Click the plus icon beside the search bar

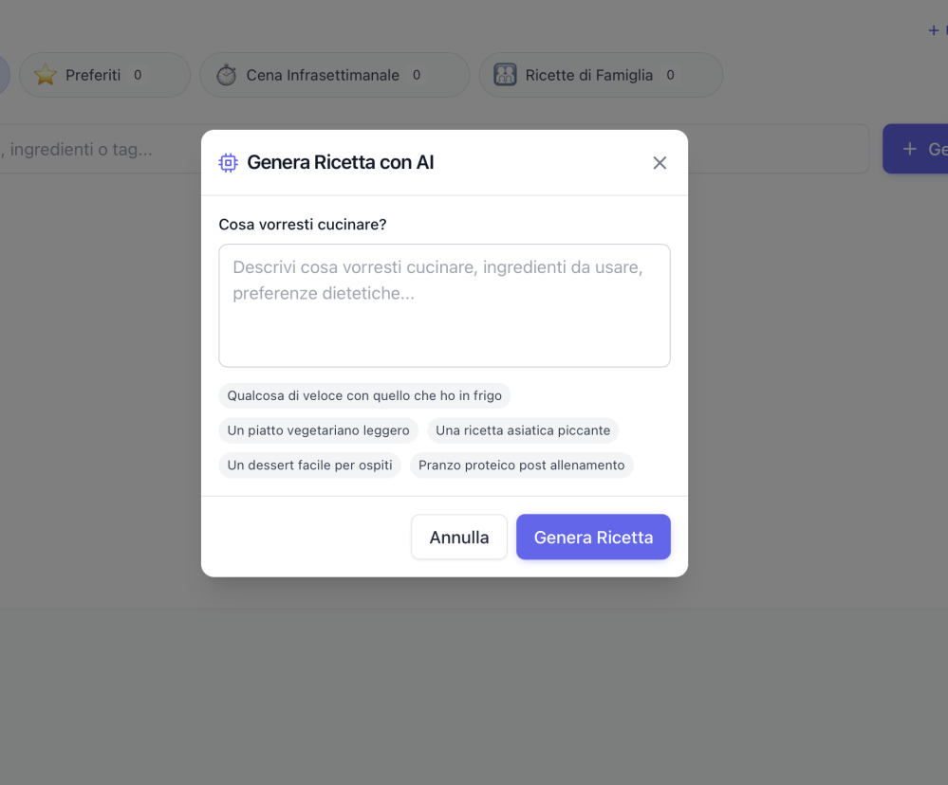pos(910,149)
